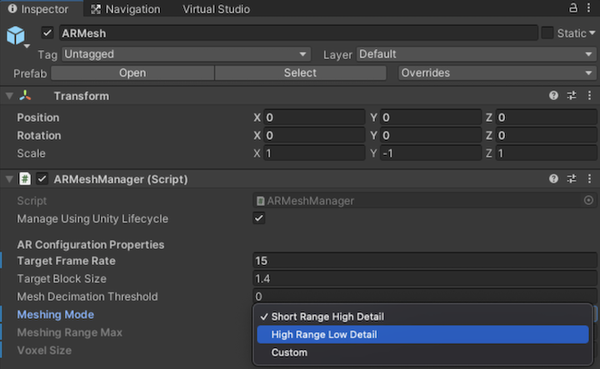The image size is (600, 369).
Task: Collapse the ARMeshManager component foldout
Action: [9, 179]
